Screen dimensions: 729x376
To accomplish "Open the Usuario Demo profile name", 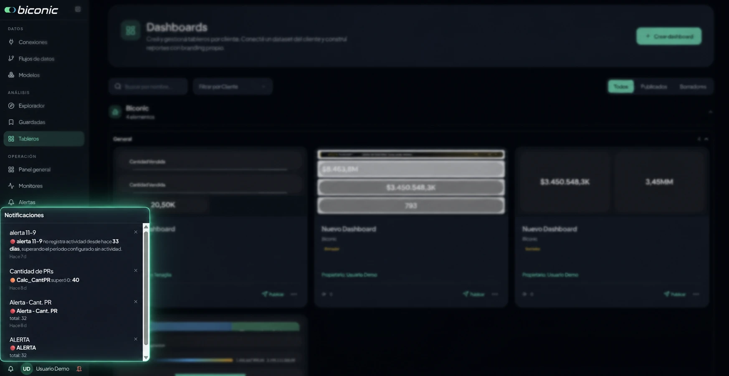I will (x=53, y=369).
